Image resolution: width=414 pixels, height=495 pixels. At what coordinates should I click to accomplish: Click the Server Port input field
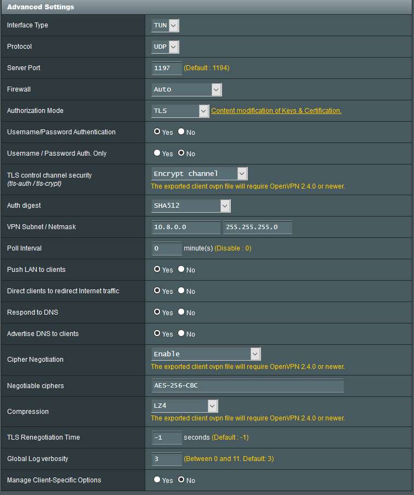tap(167, 68)
